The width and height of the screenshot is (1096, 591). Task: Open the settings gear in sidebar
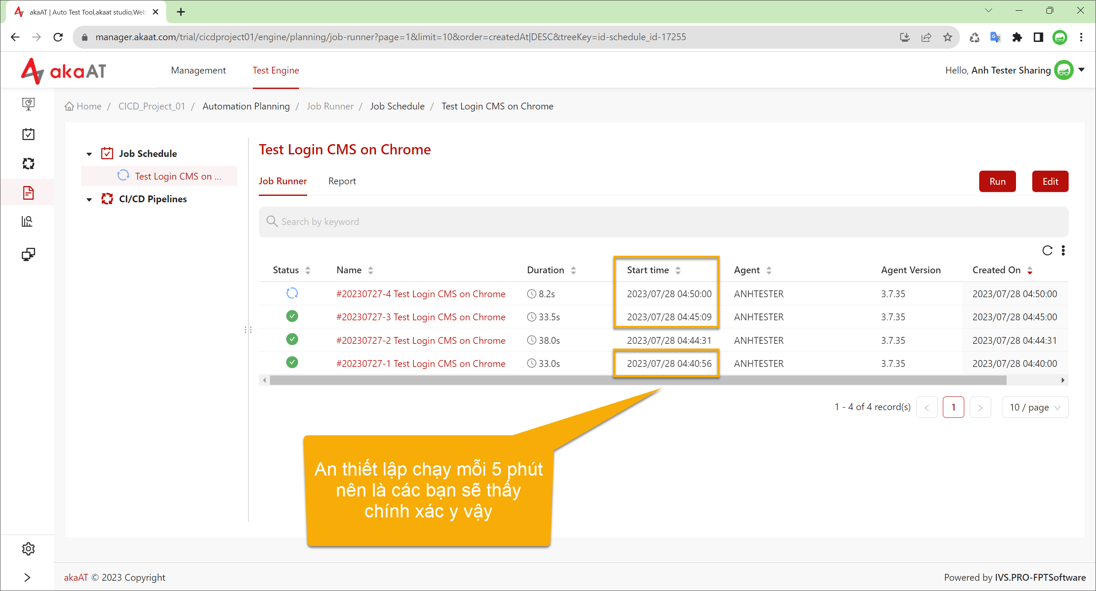coord(28,549)
